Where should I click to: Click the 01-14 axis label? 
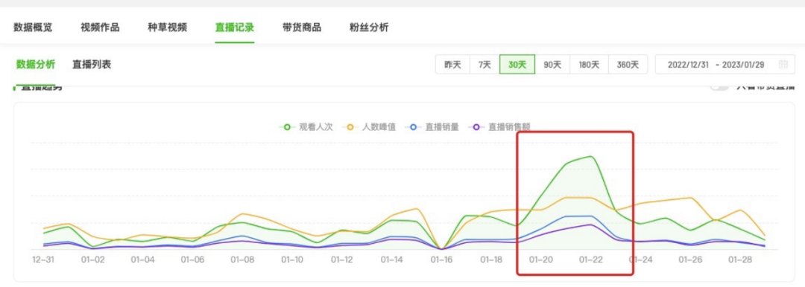(392, 259)
